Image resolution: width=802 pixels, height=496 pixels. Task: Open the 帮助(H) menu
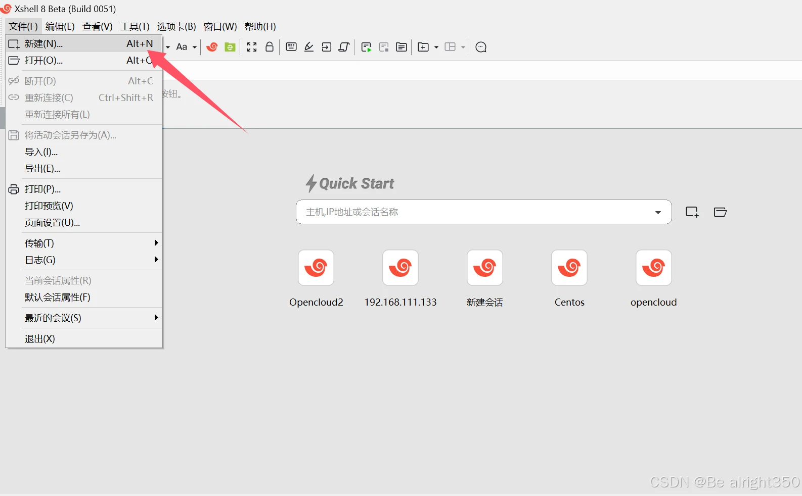[260, 26]
